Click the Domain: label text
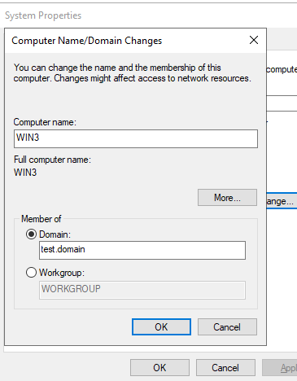 [55, 234]
